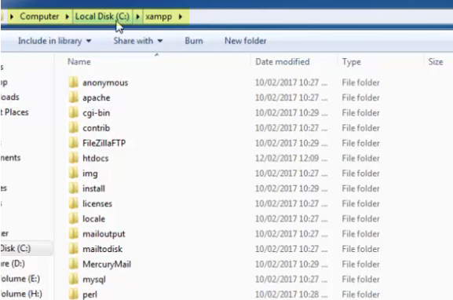Click the apache folder icon
Screen dimensions: 453x300
point(73,97)
